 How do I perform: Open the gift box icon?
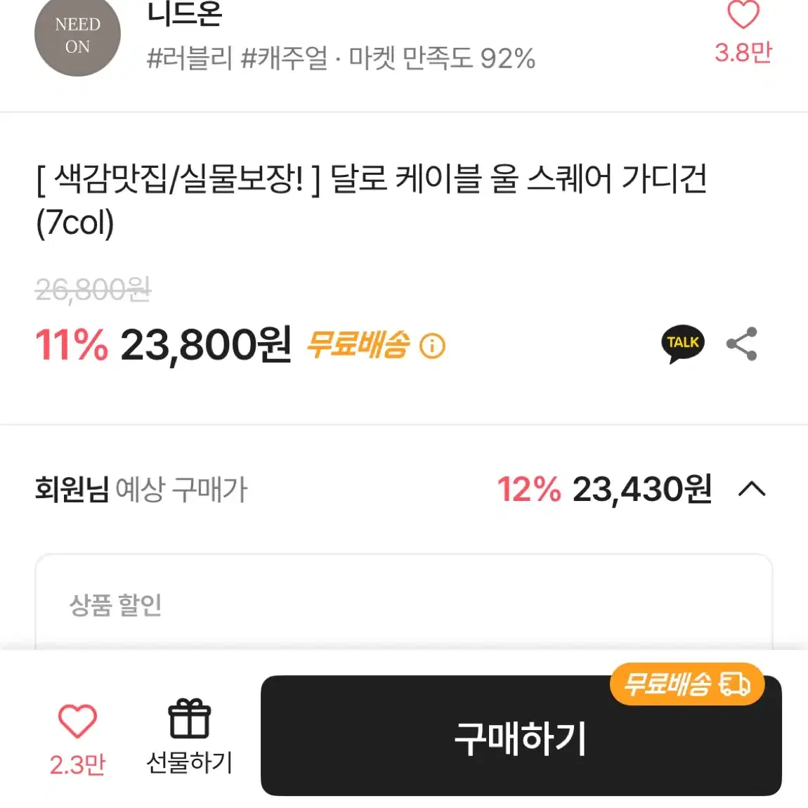190,718
